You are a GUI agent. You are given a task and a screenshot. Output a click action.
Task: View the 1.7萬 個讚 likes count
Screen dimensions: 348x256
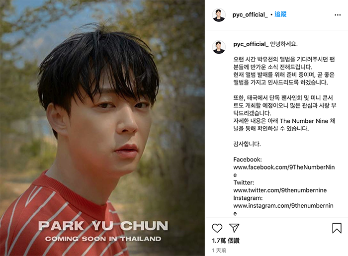point(226,241)
